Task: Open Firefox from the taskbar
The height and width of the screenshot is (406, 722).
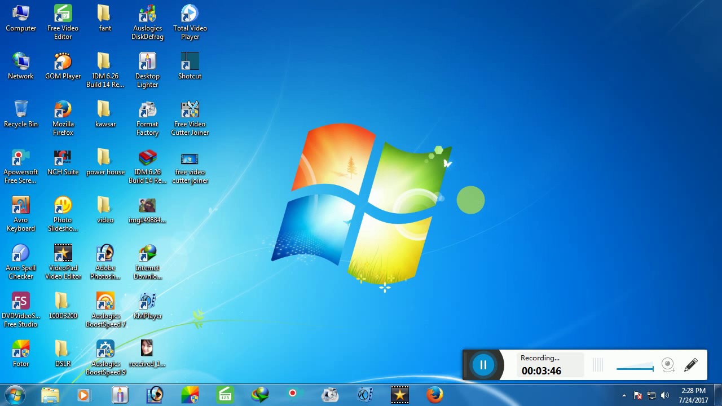Action: (435, 395)
